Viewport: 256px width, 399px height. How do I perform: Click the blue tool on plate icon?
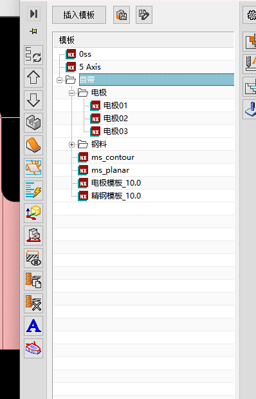click(250, 109)
